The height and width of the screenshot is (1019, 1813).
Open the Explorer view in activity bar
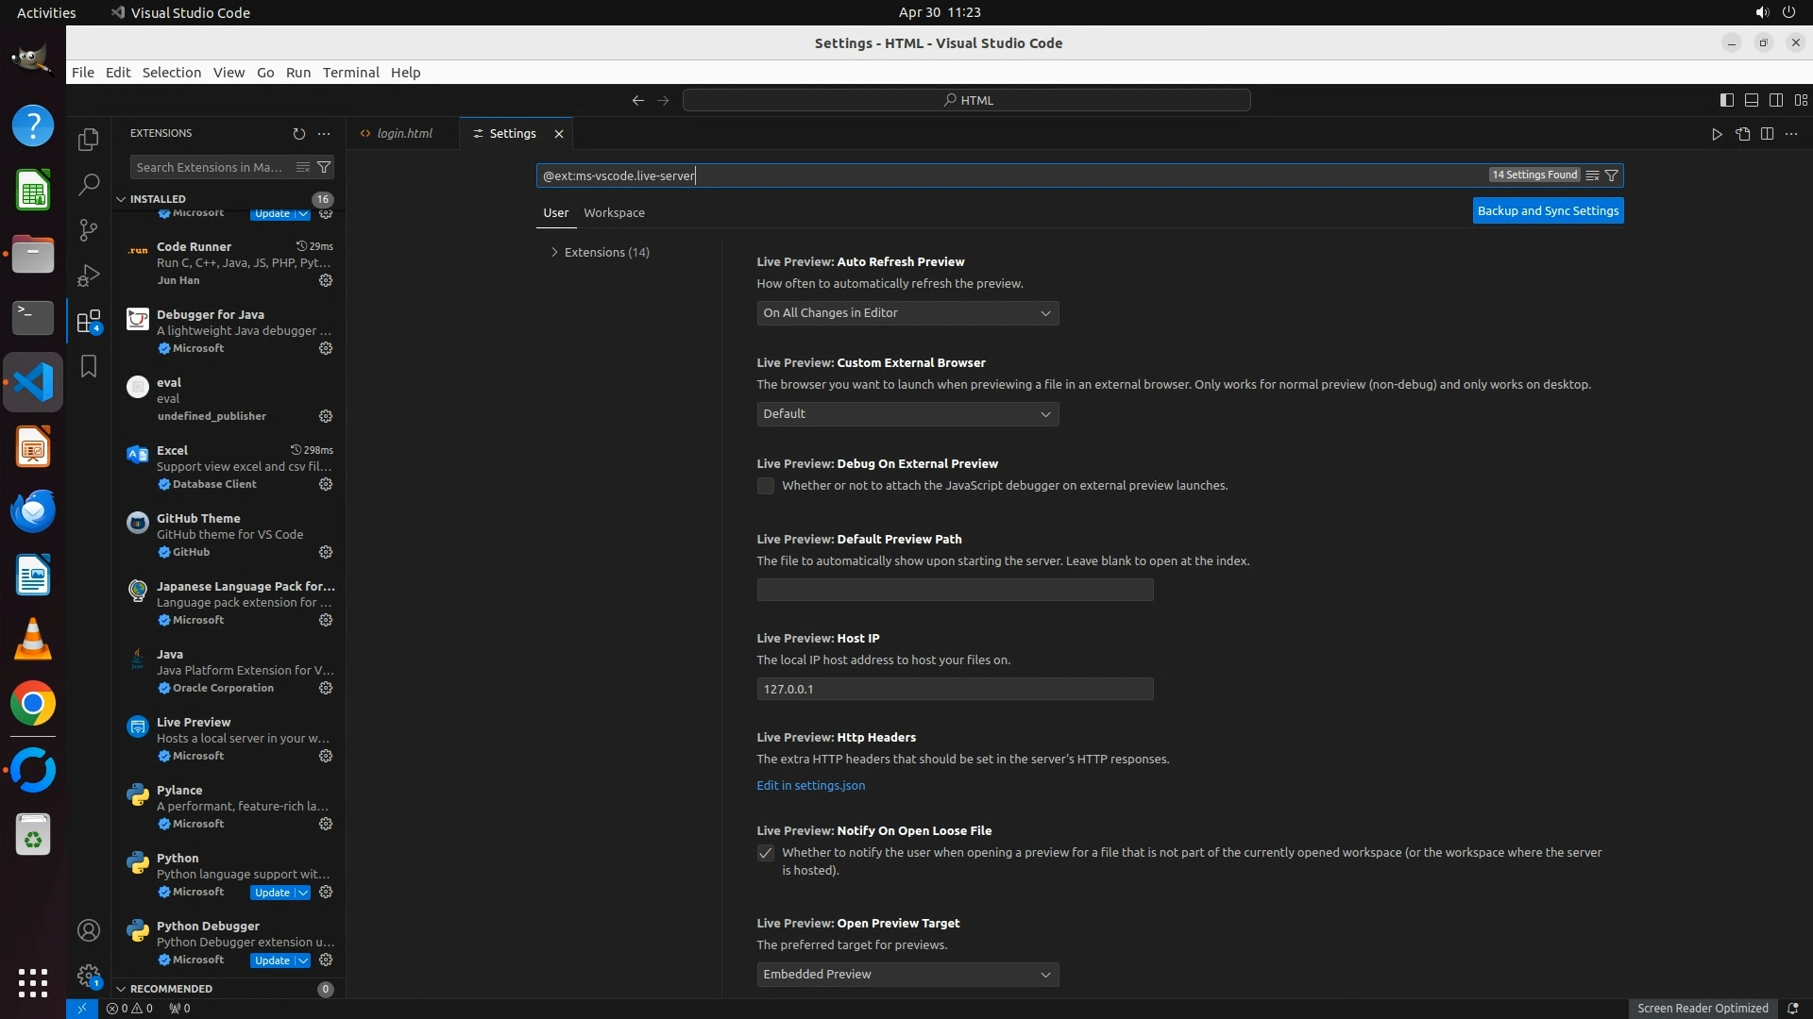tap(88, 140)
